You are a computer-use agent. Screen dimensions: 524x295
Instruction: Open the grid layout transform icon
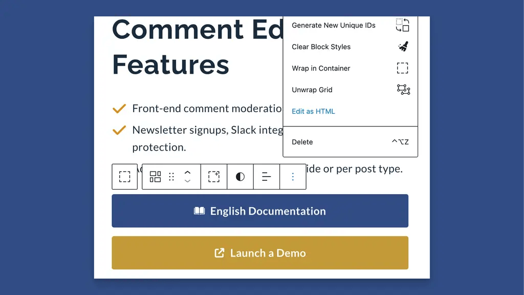(156, 176)
